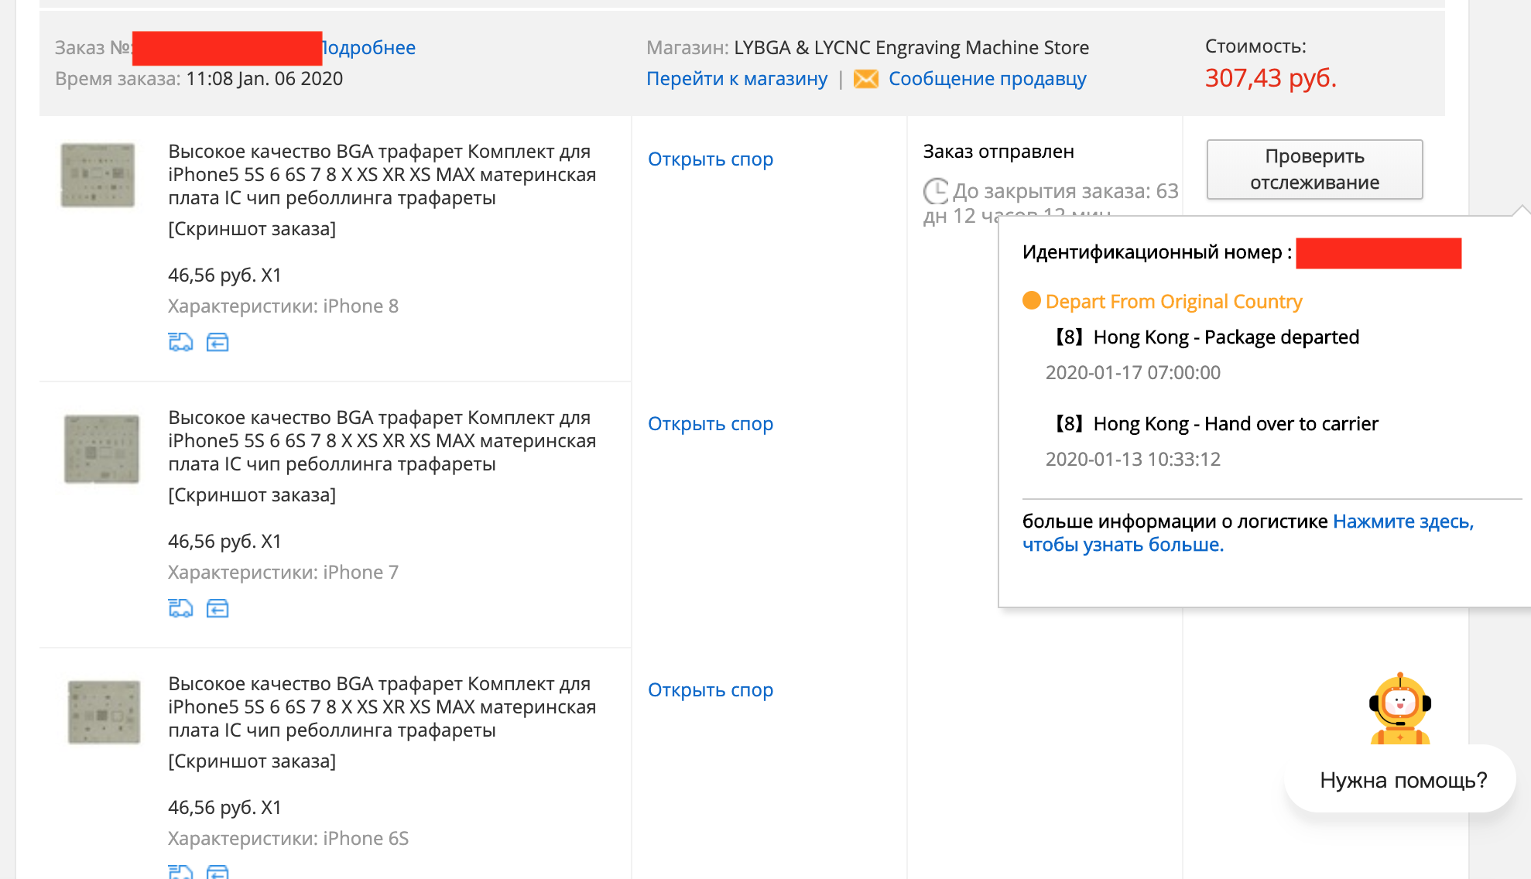This screenshot has width=1531, height=879.
Task: Open order screenshot for iPhone 8 item
Action: click(252, 229)
